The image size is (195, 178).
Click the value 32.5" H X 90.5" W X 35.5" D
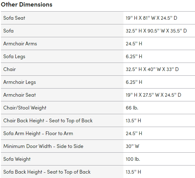[x=156, y=31]
